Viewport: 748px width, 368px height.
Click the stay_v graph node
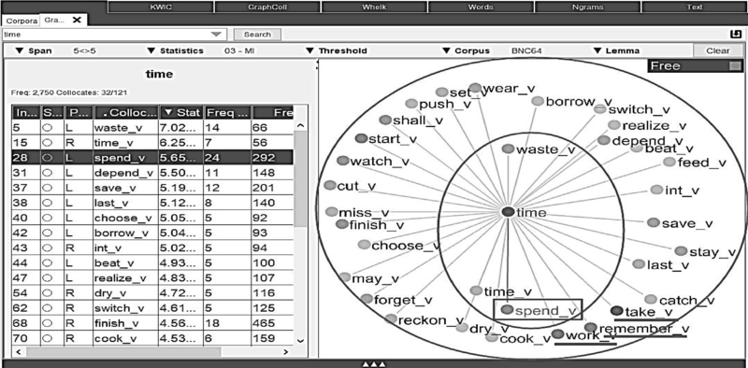click(x=682, y=251)
